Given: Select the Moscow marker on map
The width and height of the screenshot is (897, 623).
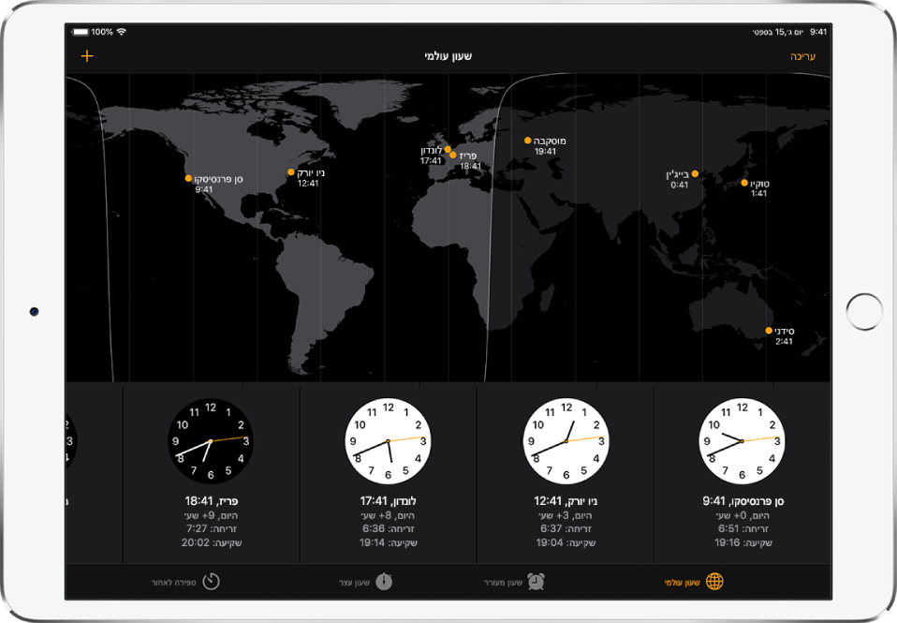Looking at the screenshot, I should 528,141.
